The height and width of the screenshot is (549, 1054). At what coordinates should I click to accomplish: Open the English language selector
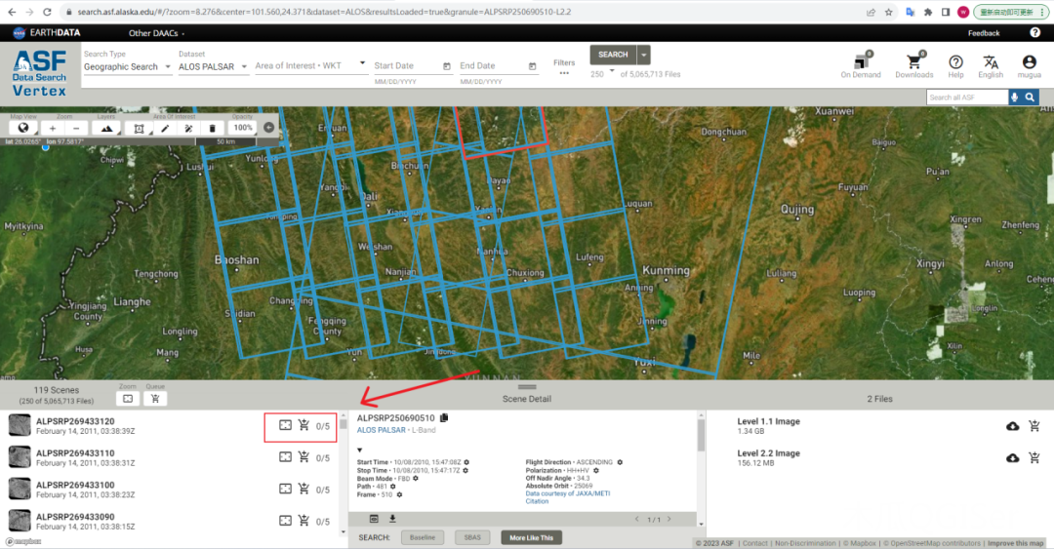[991, 66]
